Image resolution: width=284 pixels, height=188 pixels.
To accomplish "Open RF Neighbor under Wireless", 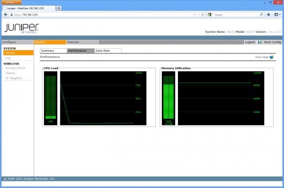I will click(14, 78).
